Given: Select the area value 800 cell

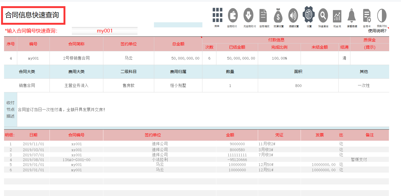Looking at the screenshot, I should tap(298, 86).
